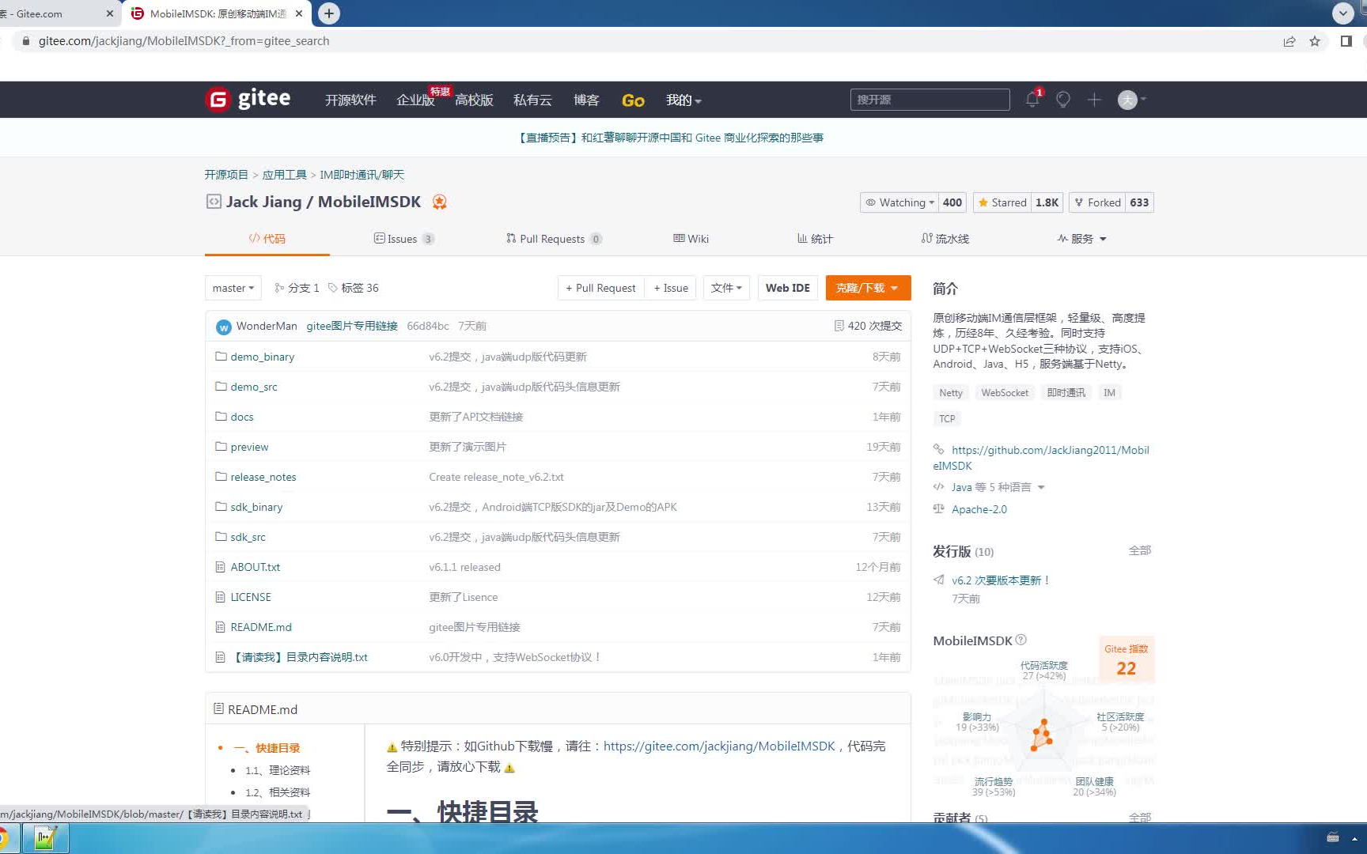Click the commits icon showing 420 次提交
The width and height of the screenshot is (1367, 854).
click(840, 326)
